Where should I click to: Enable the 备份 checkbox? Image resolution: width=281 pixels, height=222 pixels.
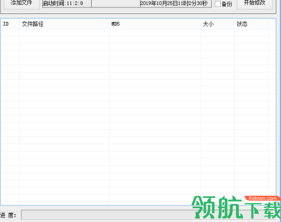218,4
